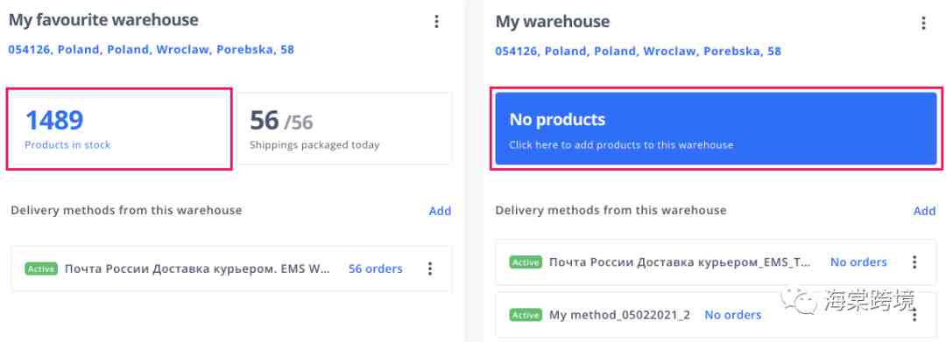Screen dimensions: 946x342
Task: Open My warehouse address link
Action: point(638,52)
